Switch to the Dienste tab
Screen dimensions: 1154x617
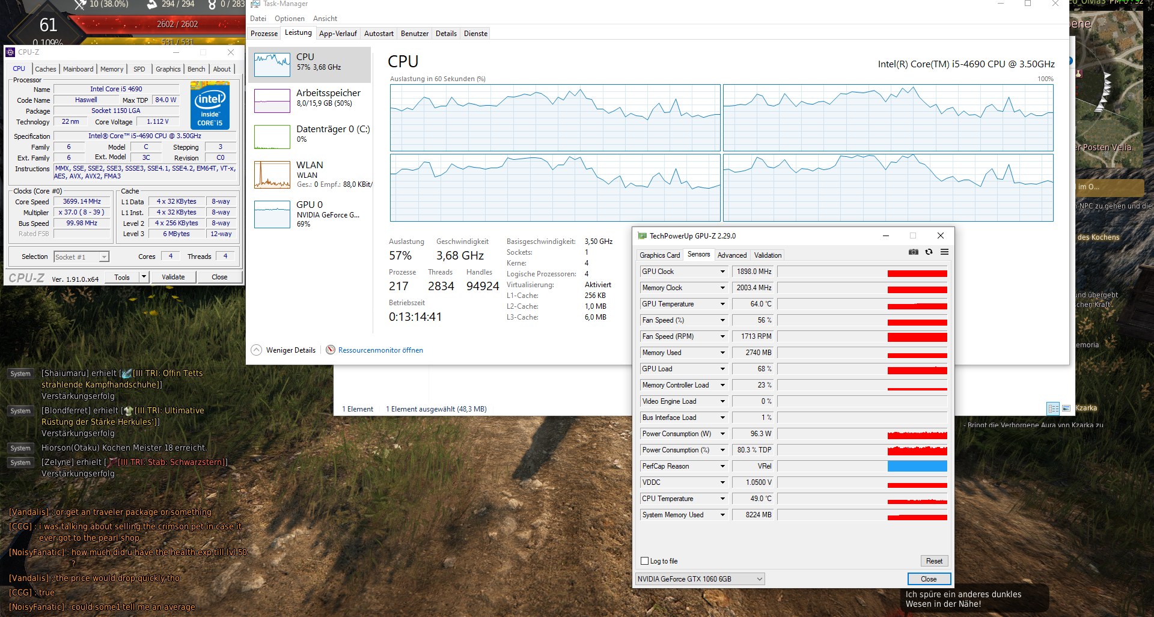(475, 34)
